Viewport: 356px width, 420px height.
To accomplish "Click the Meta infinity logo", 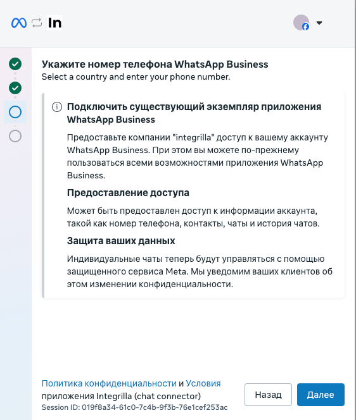I will (x=19, y=23).
